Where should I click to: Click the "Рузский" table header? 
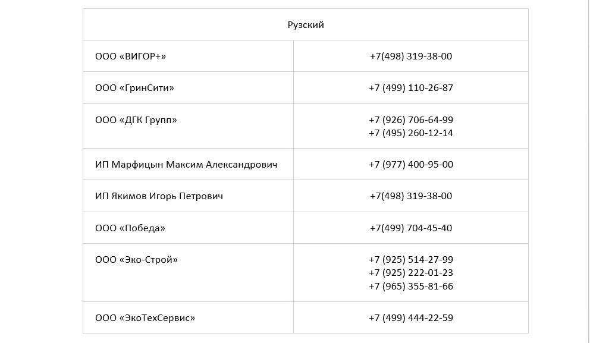pyautogui.click(x=306, y=25)
